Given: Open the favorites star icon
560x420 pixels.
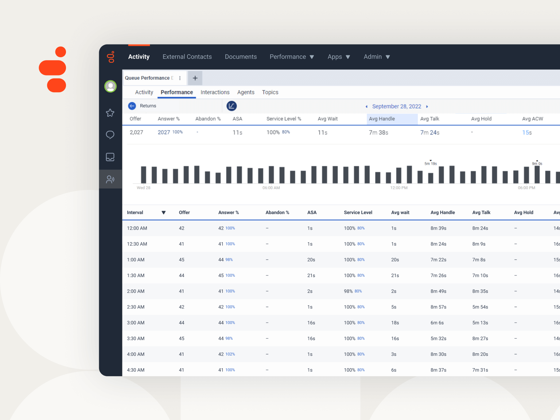Looking at the screenshot, I should (110, 113).
